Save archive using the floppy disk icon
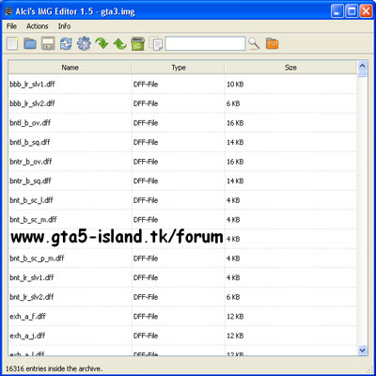The width and height of the screenshot is (376, 376). (48, 43)
